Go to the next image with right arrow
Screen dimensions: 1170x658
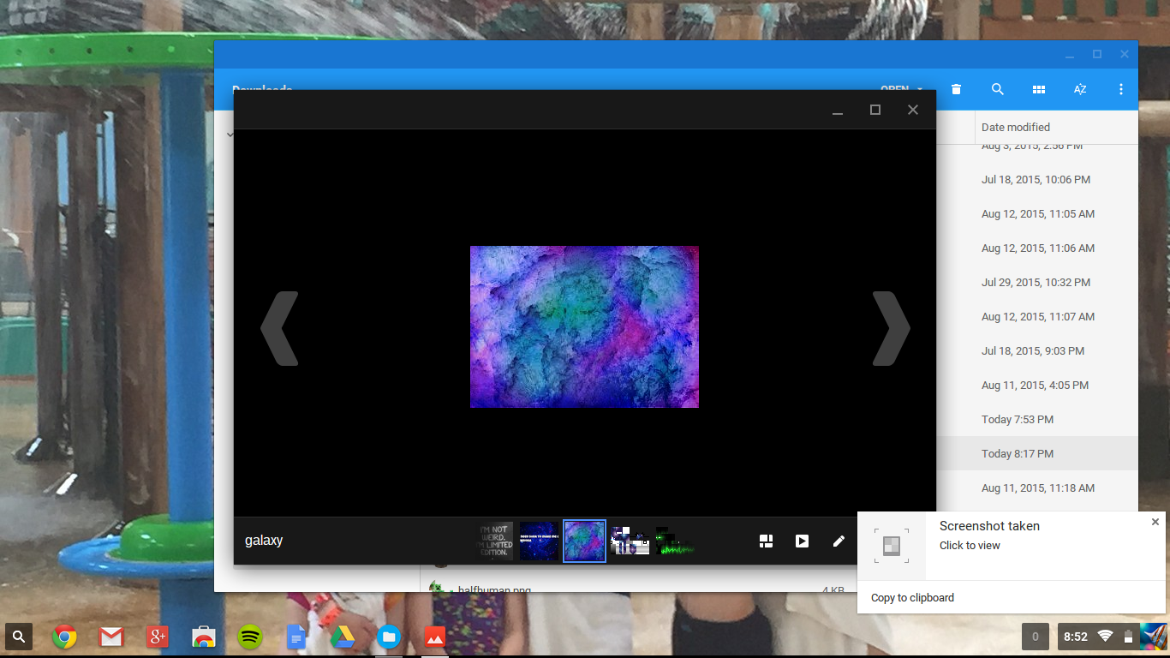pyautogui.click(x=891, y=328)
